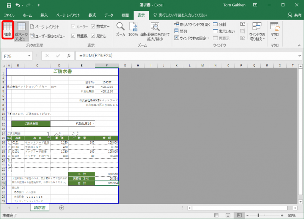Click the horizontal scrollbar track
The width and height of the screenshot is (304, 219).
pyautogui.click(x=240, y=208)
